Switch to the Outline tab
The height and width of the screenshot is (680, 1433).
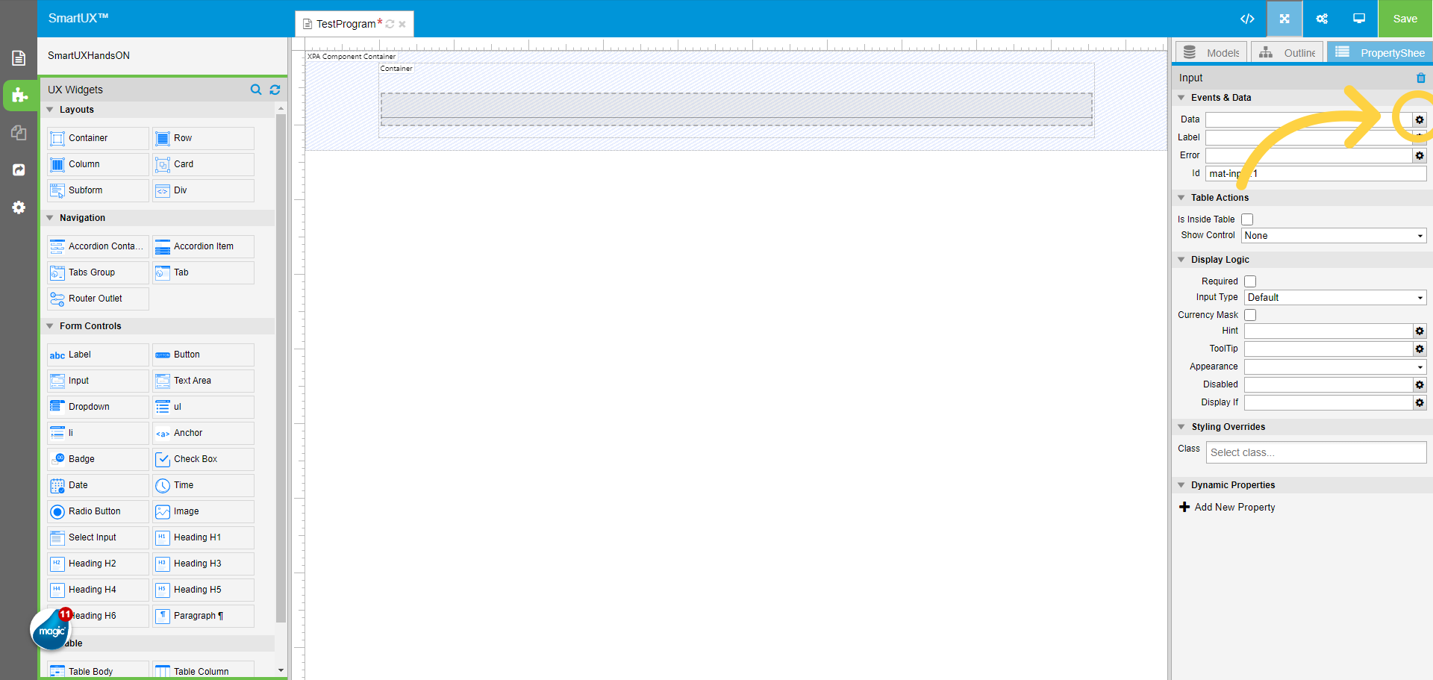point(1287,53)
